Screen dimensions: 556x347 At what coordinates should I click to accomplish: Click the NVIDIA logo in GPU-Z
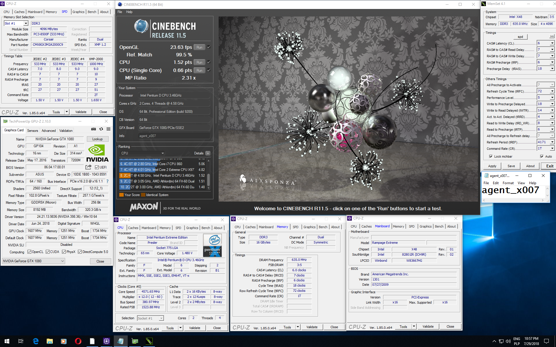[x=97, y=153]
